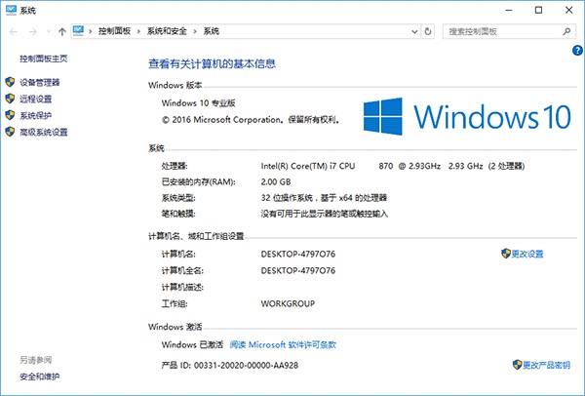The image size is (585, 396).
Task: Minimize the 系统 window
Action: 509,10
